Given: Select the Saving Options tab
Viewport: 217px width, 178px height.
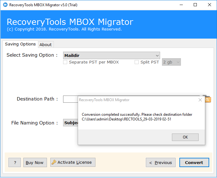Looking at the screenshot, I should [x=20, y=44].
